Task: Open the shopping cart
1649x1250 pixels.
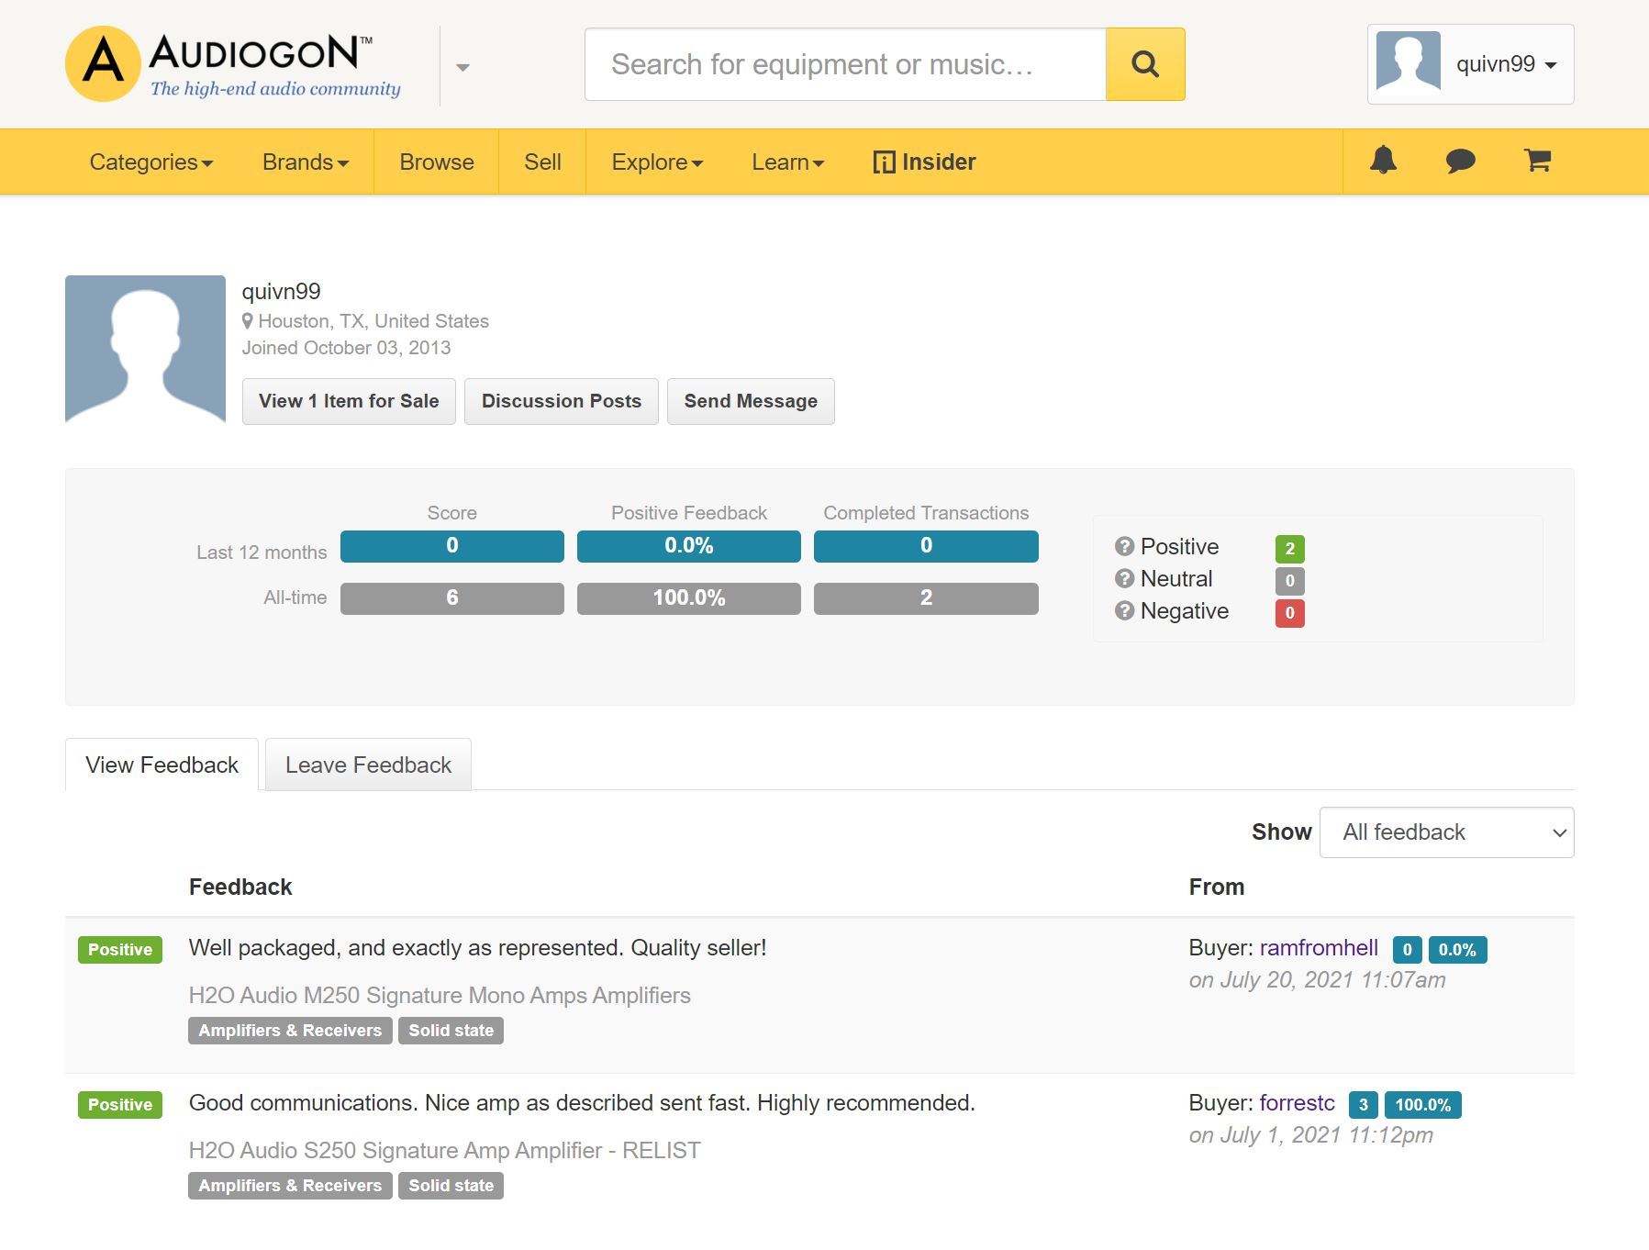Action: [x=1537, y=162]
